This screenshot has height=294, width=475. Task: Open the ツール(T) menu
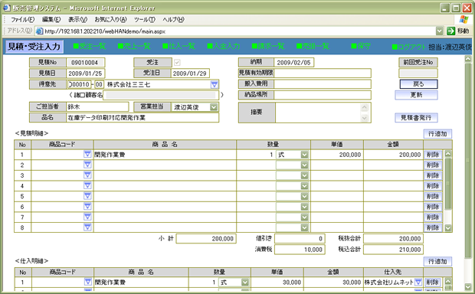click(145, 20)
